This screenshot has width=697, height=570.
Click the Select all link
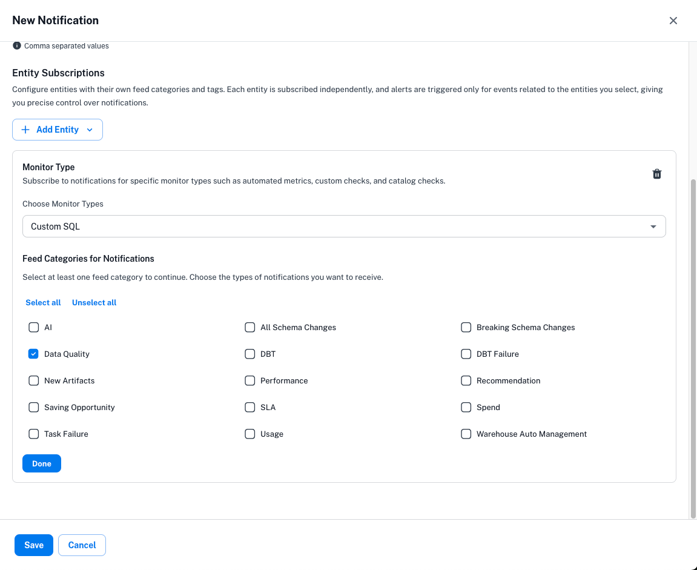[43, 302]
